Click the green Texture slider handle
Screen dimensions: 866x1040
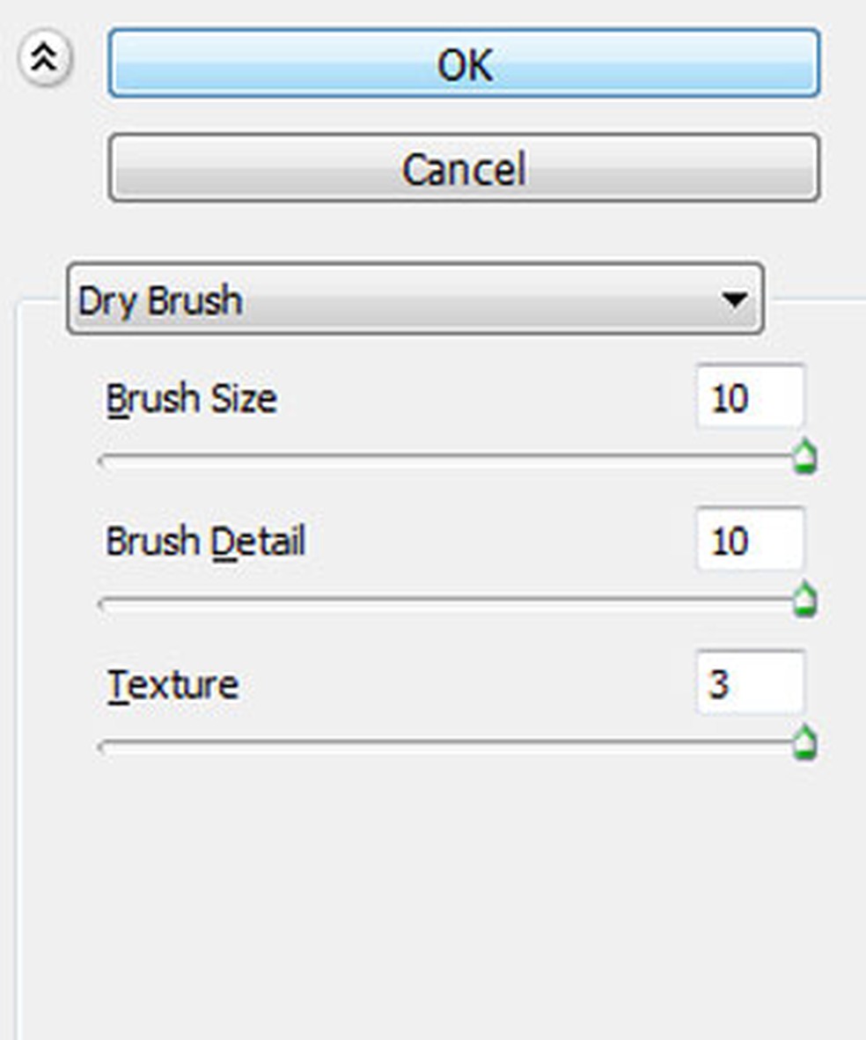[x=804, y=743]
